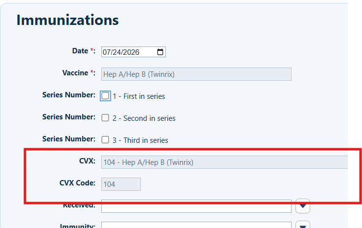Image resolution: width=362 pixels, height=228 pixels.
Task: Focus the Immunity text input box
Action: click(196, 225)
